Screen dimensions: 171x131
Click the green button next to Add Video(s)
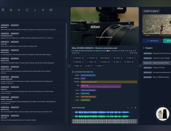point(167,41)
